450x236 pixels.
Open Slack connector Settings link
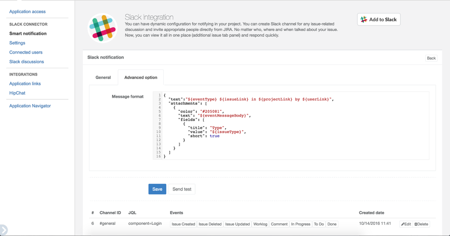[x=17, y=43]
